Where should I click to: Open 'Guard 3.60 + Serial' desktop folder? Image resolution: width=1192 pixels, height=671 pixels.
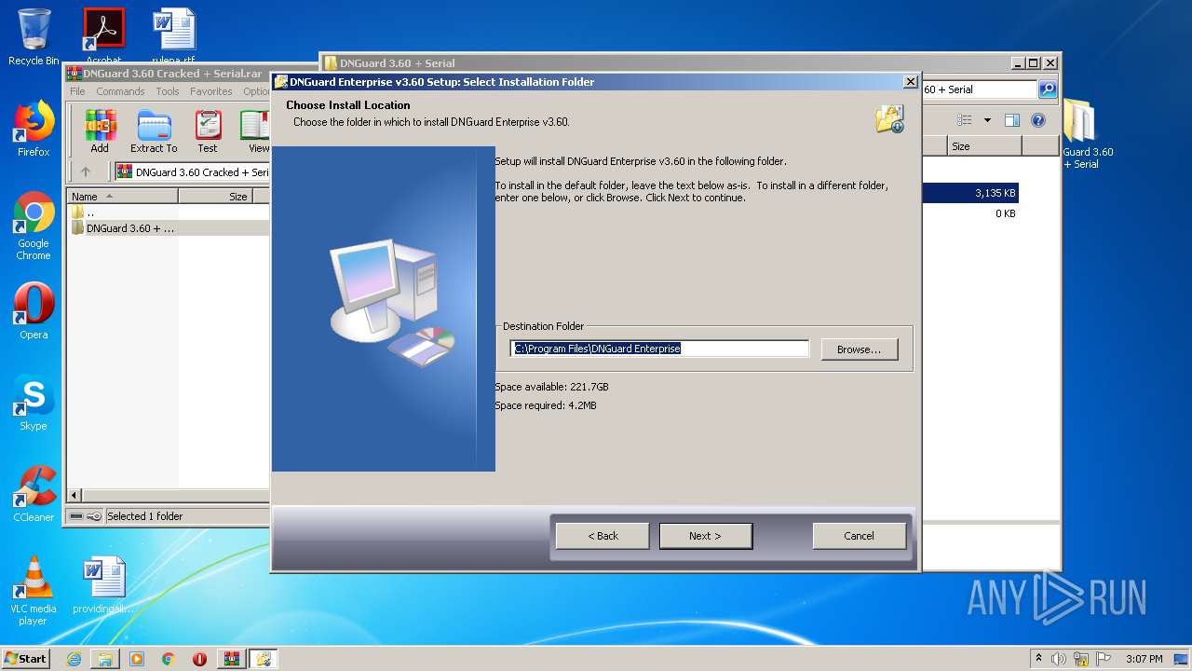coord(1087,135)
